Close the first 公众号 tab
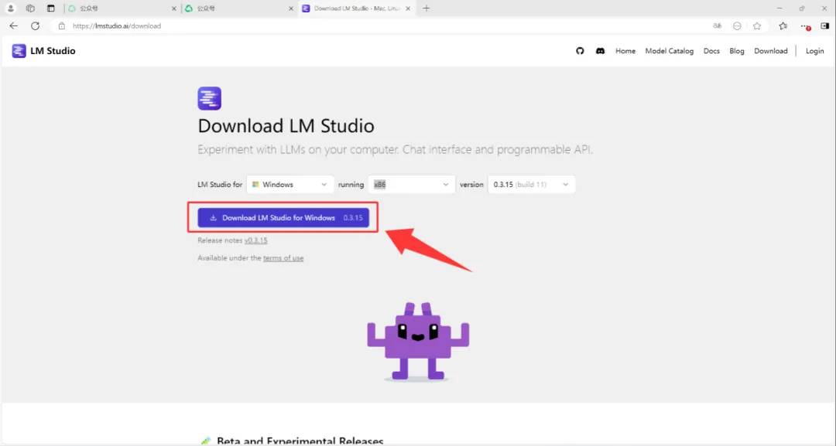Image resolution: width=836 pixels, height=446 pixels. point(174,9)
